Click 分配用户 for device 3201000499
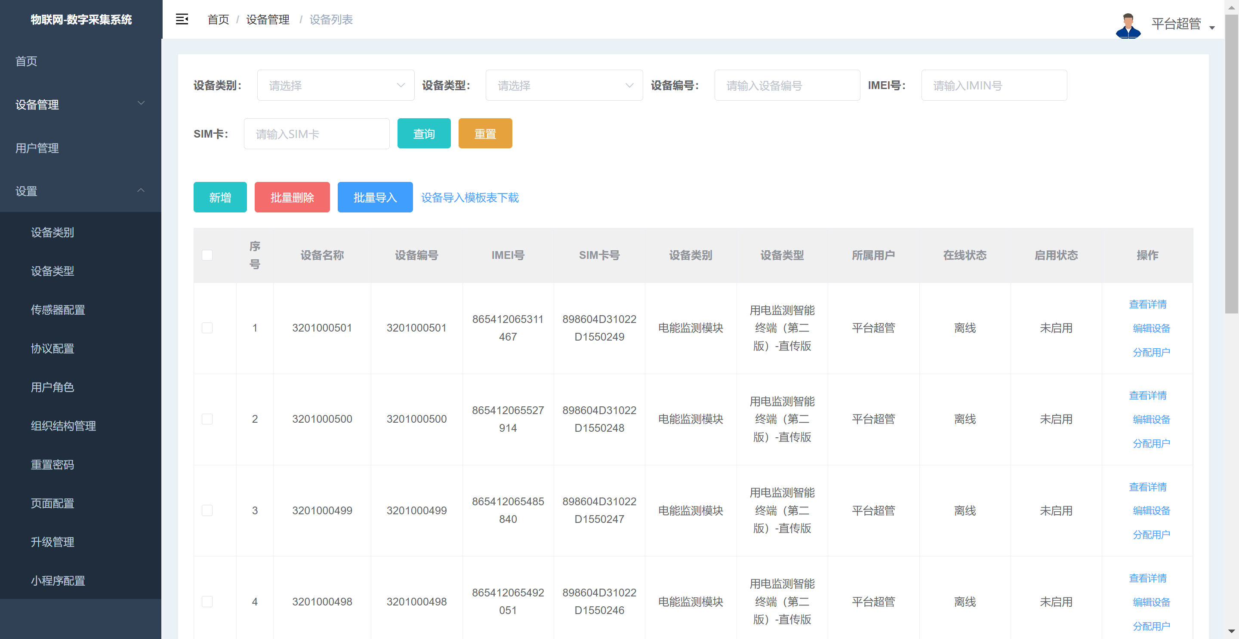The image size is (1239, 639). (x=1151, y=534)
